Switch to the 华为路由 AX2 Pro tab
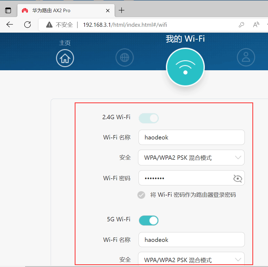This screenshot has width=268, height=267. (66, 11)
